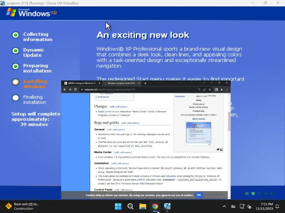This screenshot has width=285, height=213.
Task: Share this page via share icon
Action: (204, 90)
